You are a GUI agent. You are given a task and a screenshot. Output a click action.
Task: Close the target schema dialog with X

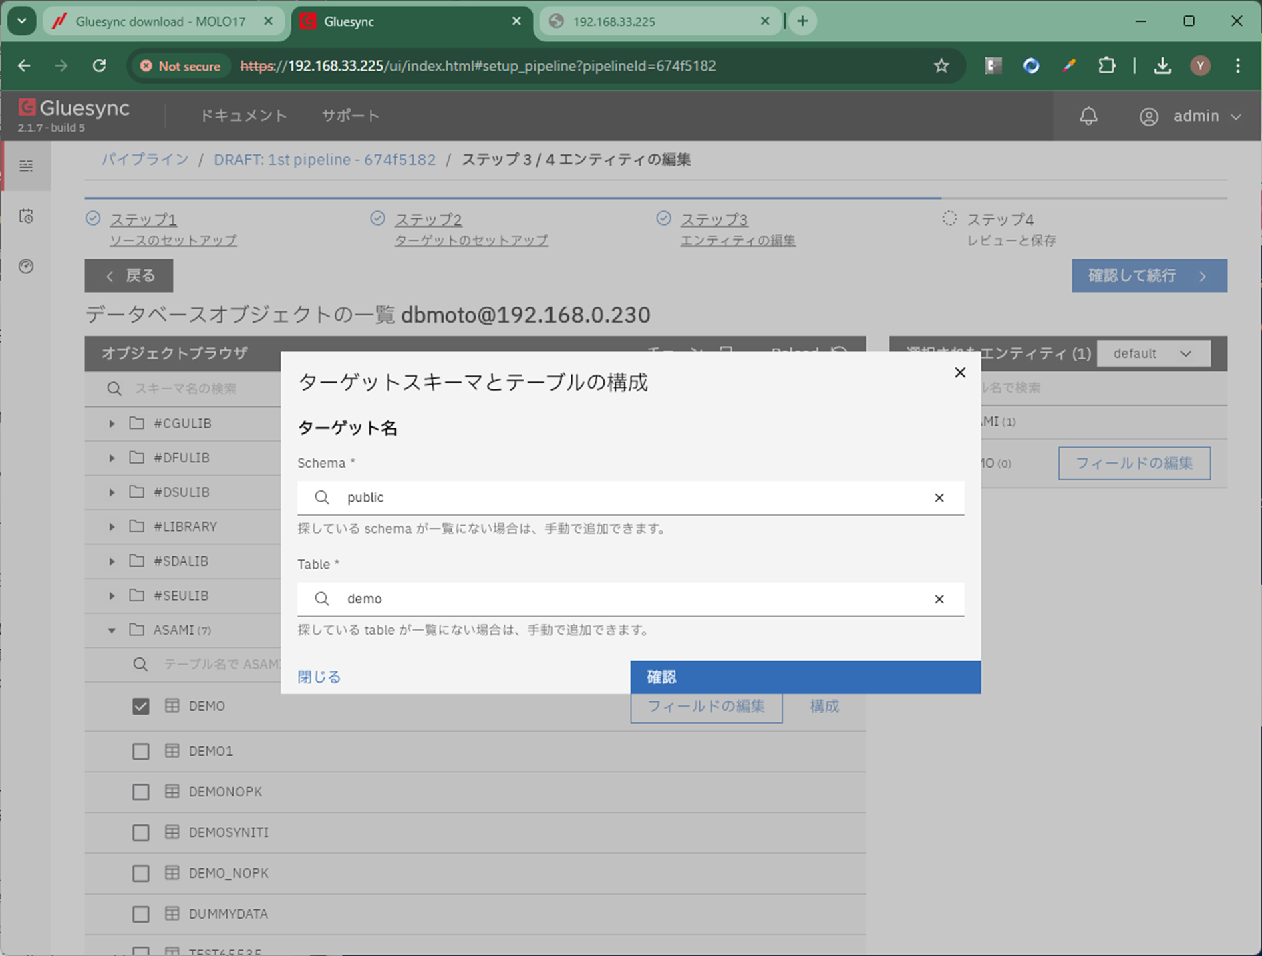tap(959, 373)
